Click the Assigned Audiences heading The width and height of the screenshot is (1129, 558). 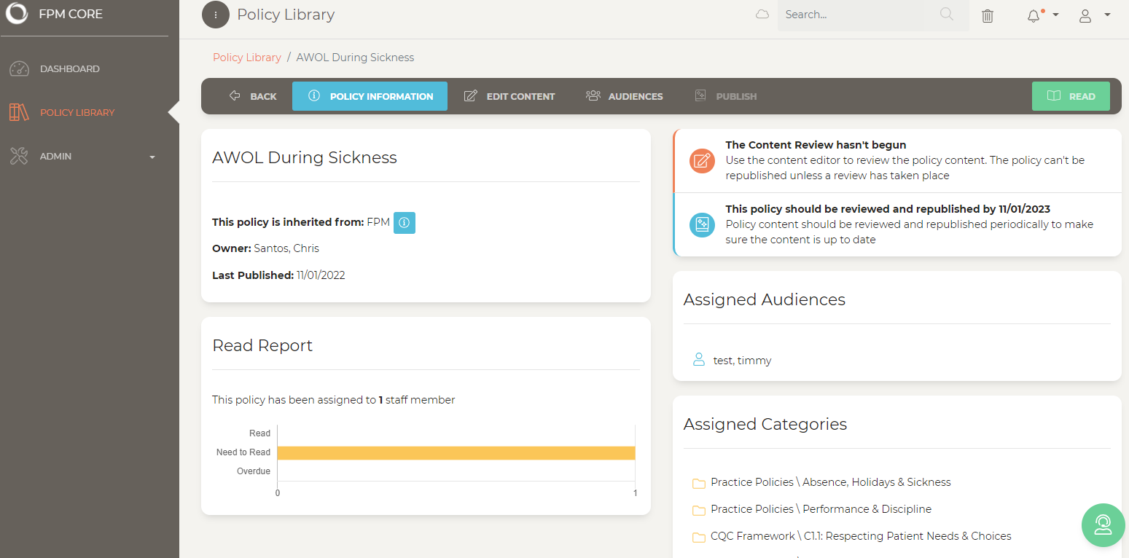coord(765,300)
